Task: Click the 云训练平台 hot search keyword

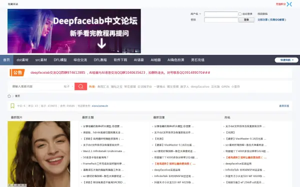Action: [144, 87]
